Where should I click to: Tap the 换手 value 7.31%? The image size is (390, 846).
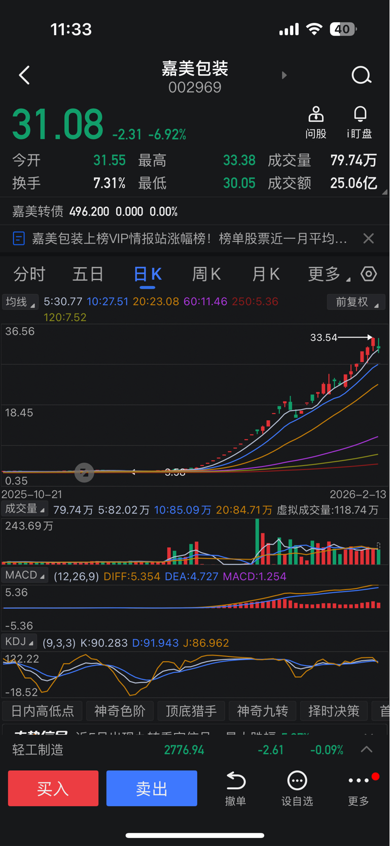(110, 183)
